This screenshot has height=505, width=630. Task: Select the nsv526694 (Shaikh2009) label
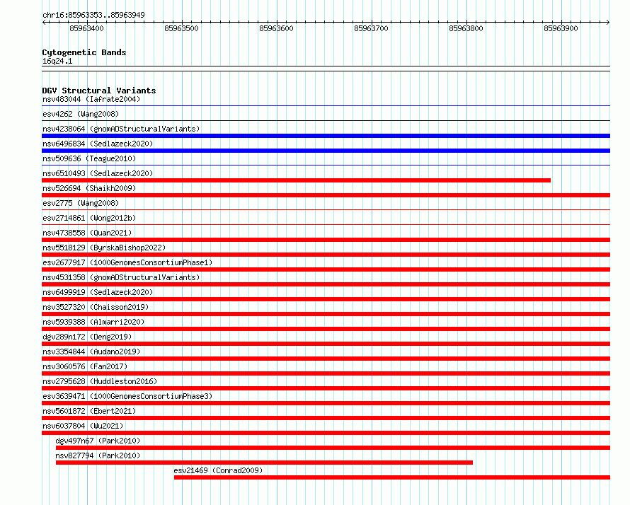[x=89, y=188]
